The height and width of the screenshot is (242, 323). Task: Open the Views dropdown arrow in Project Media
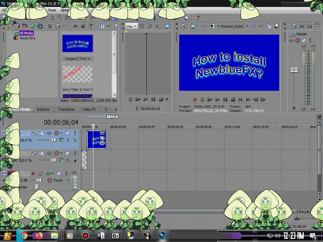coord(108,26)
